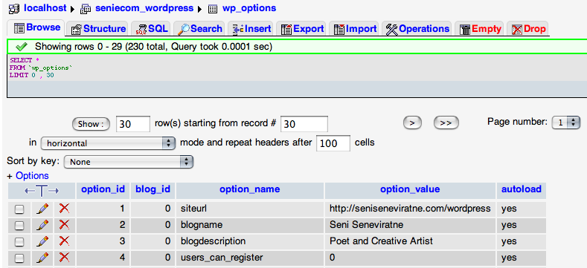Click the Browse tab table icon

(x=19, y=28)
